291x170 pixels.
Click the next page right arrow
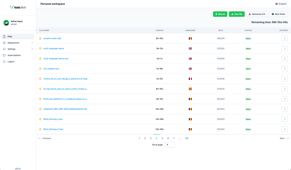[288, 138]
